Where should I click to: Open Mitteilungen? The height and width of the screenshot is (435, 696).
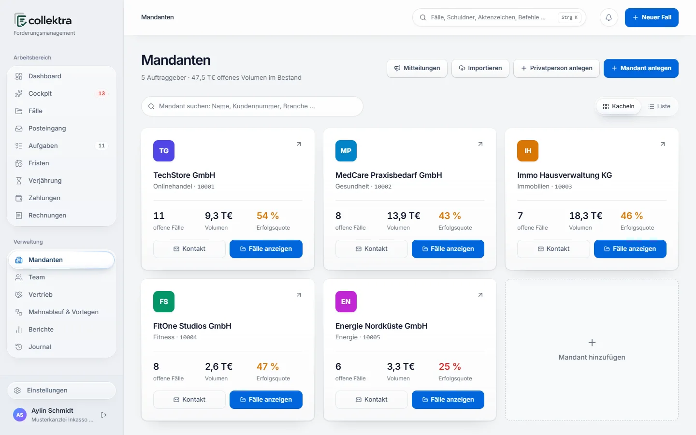(417, 68)
